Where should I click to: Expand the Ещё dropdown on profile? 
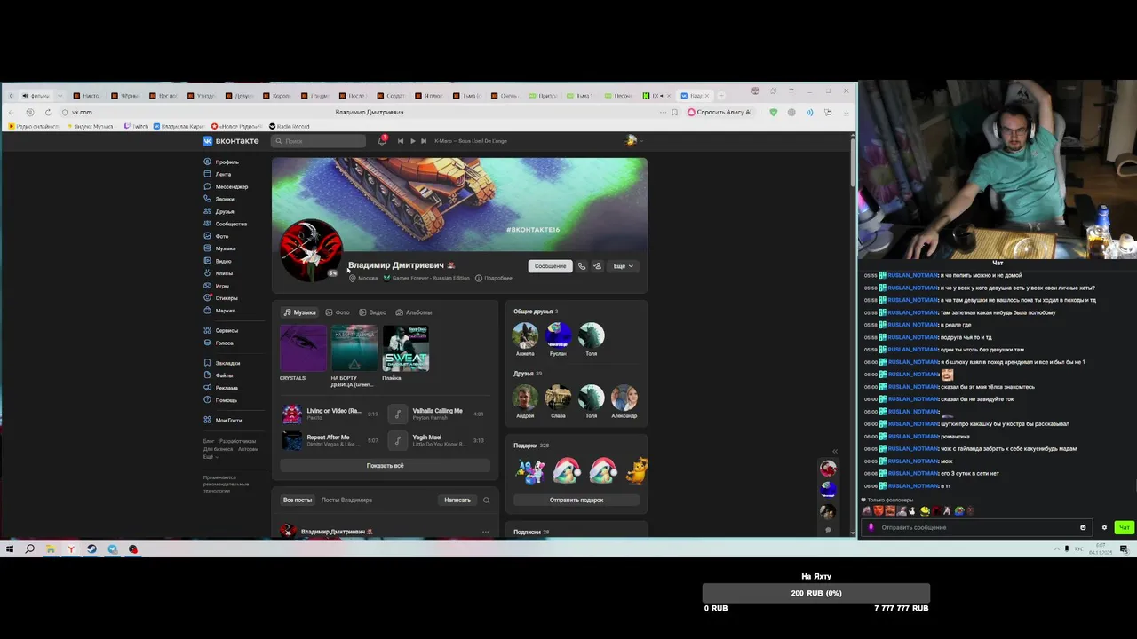coord(623,266)
